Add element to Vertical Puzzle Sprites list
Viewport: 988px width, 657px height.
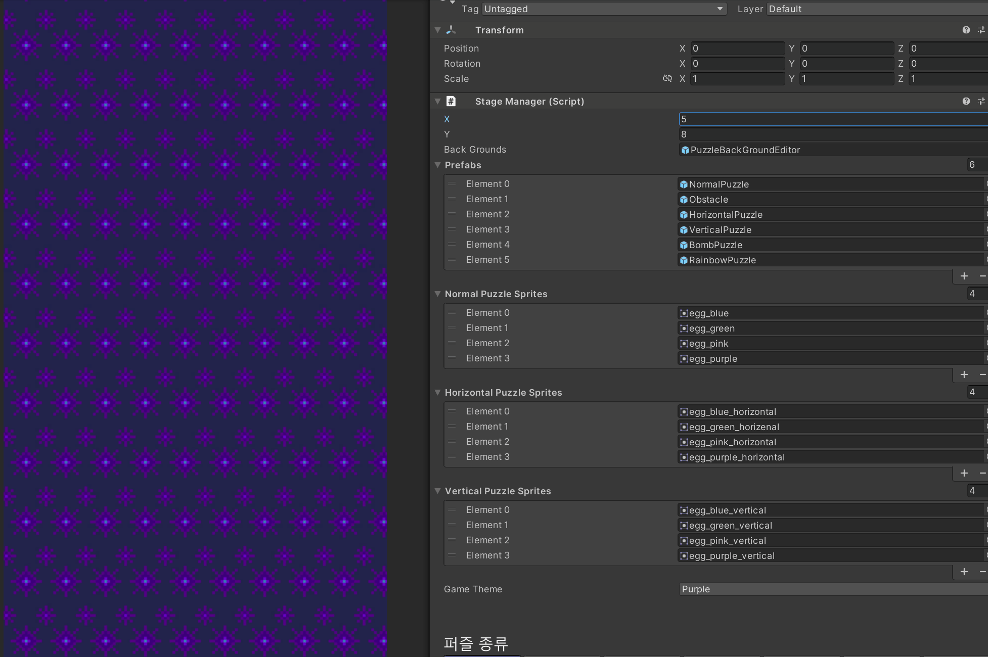pyautogui.click(x=964, y=572)
